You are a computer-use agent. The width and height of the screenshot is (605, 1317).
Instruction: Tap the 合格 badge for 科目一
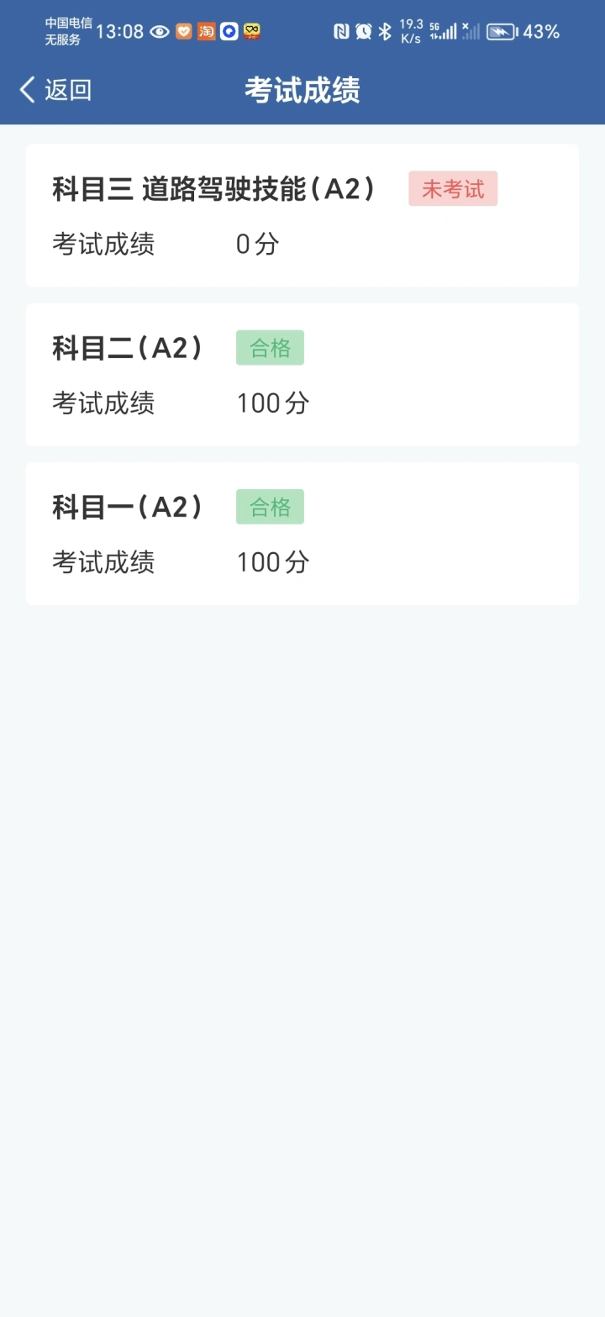[270, 507]
